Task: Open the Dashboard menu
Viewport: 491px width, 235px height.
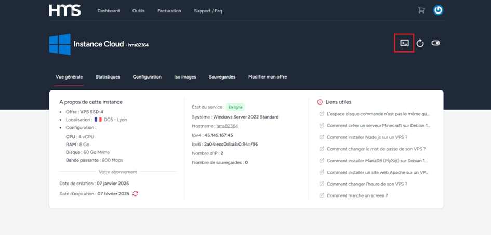Action: click(108, 11)
